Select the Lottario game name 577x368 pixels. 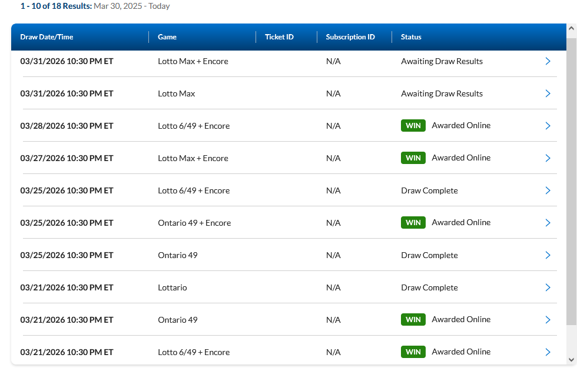pyautogui.click(x=172, y=287)
